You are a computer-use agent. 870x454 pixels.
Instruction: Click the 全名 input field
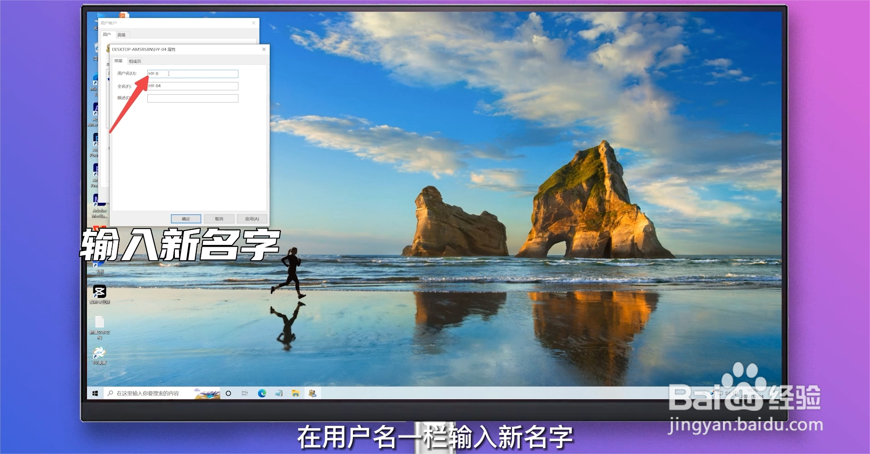coord(193,86)
